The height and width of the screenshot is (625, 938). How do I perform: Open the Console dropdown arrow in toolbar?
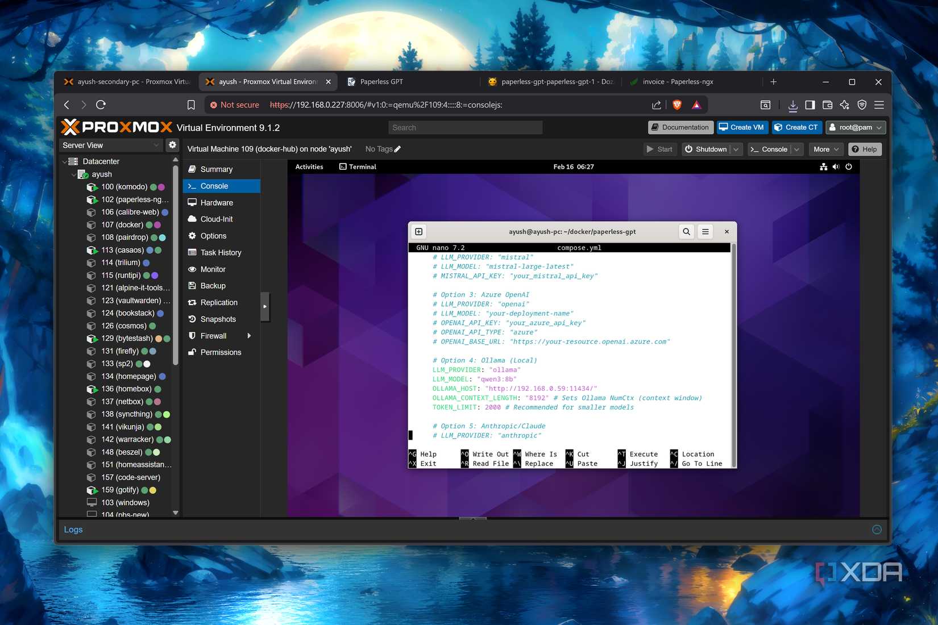(x=796, y=149)
